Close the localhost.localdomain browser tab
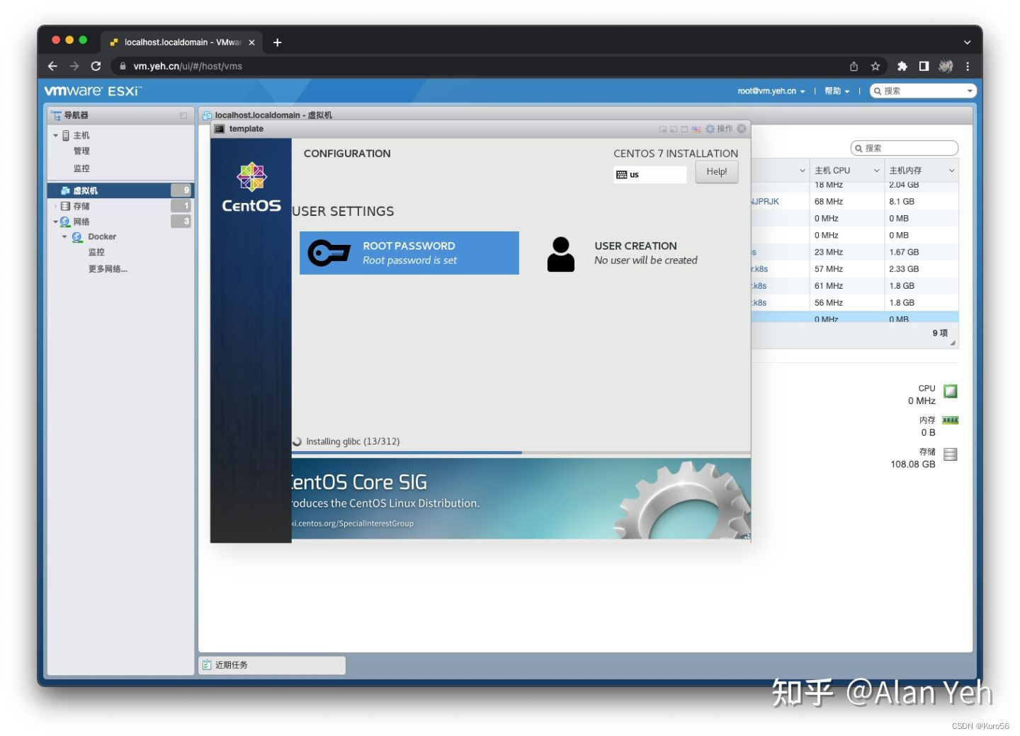1020x736 pixels. pos(251,42)
